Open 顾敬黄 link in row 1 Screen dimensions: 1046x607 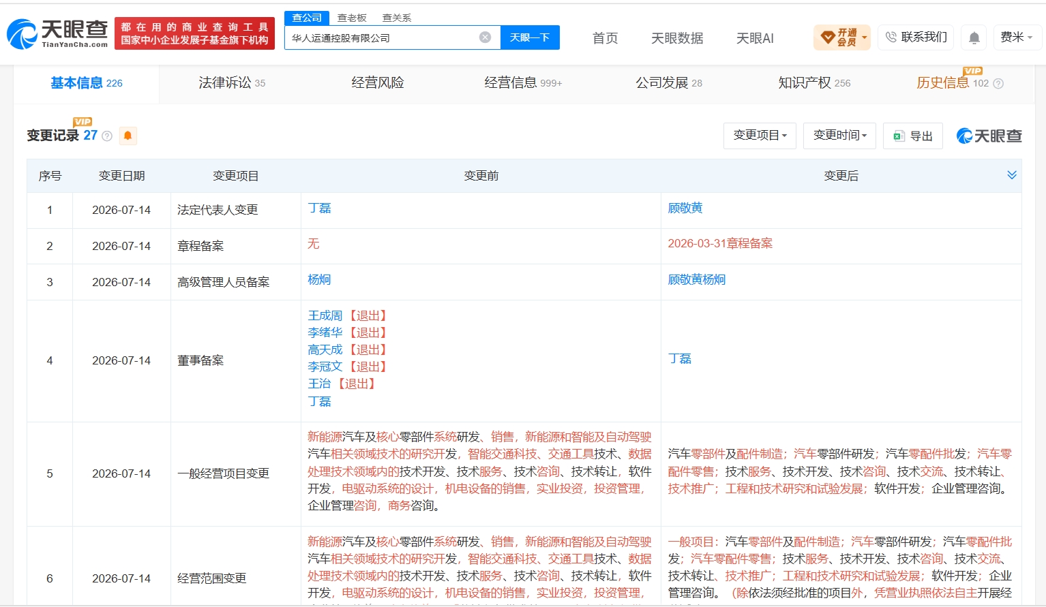point(685,208)
